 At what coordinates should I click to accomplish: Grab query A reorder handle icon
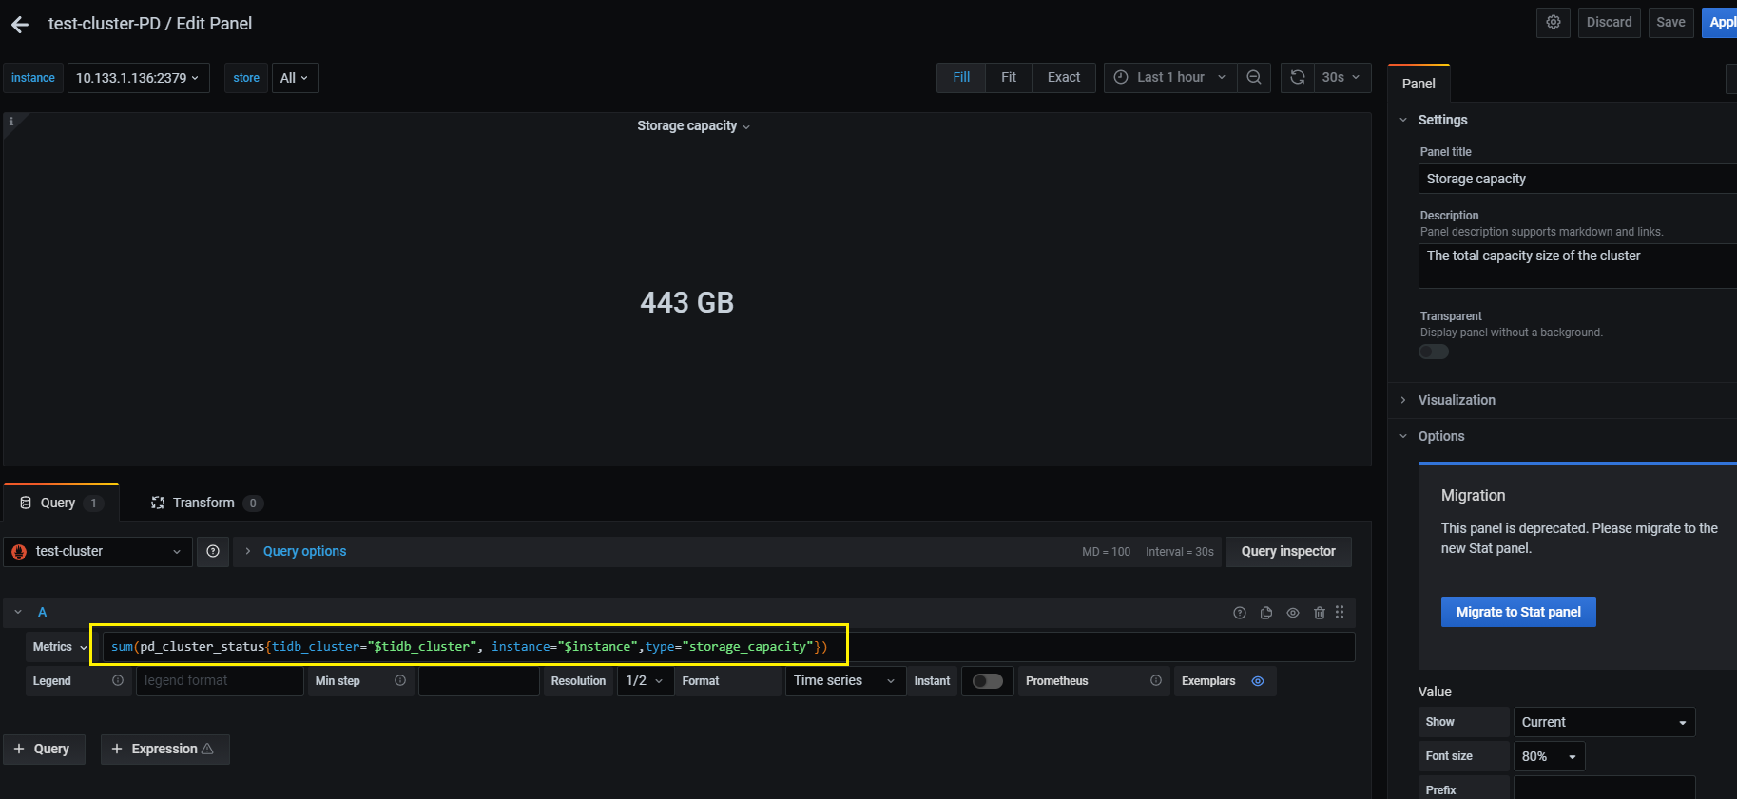[1340, 613]
